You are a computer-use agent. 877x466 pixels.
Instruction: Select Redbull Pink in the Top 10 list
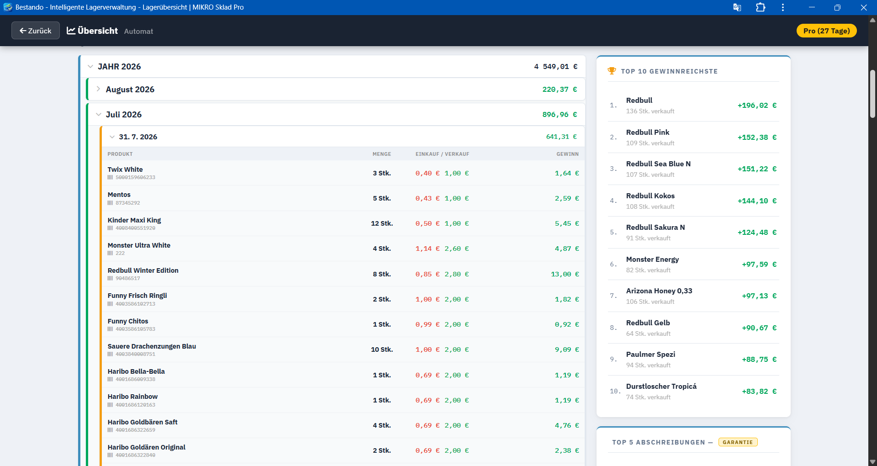648,132
